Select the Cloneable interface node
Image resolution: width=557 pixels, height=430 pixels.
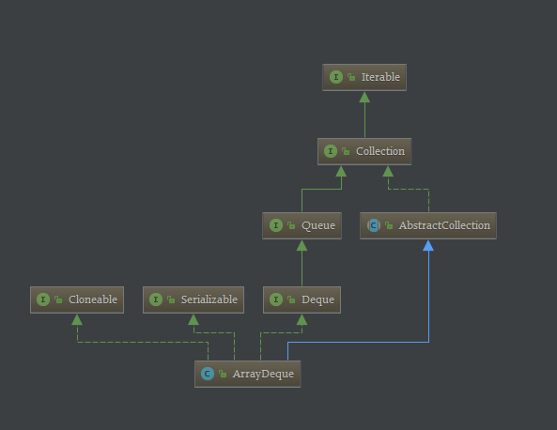coord(77,300)
